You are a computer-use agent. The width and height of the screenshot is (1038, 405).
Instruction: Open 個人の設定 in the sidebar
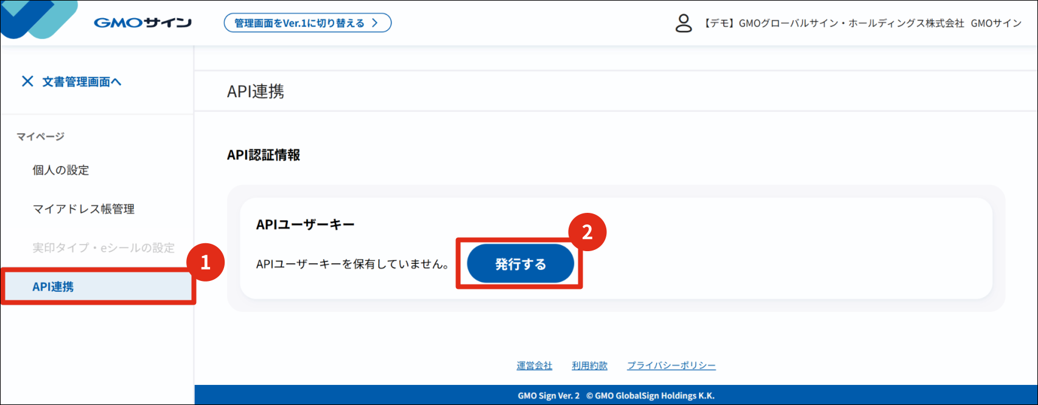coord(61,170)
